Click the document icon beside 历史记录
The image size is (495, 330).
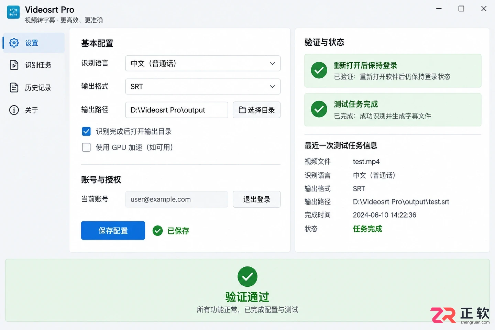[14, 88]
